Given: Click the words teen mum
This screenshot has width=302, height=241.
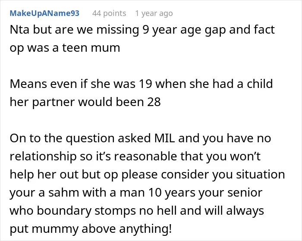Looking at the screenshot, I should 91,48.
